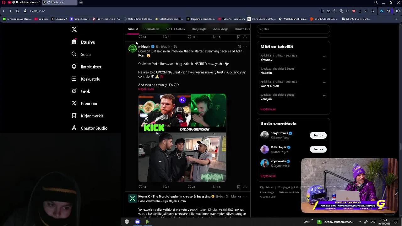Viewport: 402px width, 226px height.
Task: Open the Grok icon in sidebar
Action: tap(74, 91)
